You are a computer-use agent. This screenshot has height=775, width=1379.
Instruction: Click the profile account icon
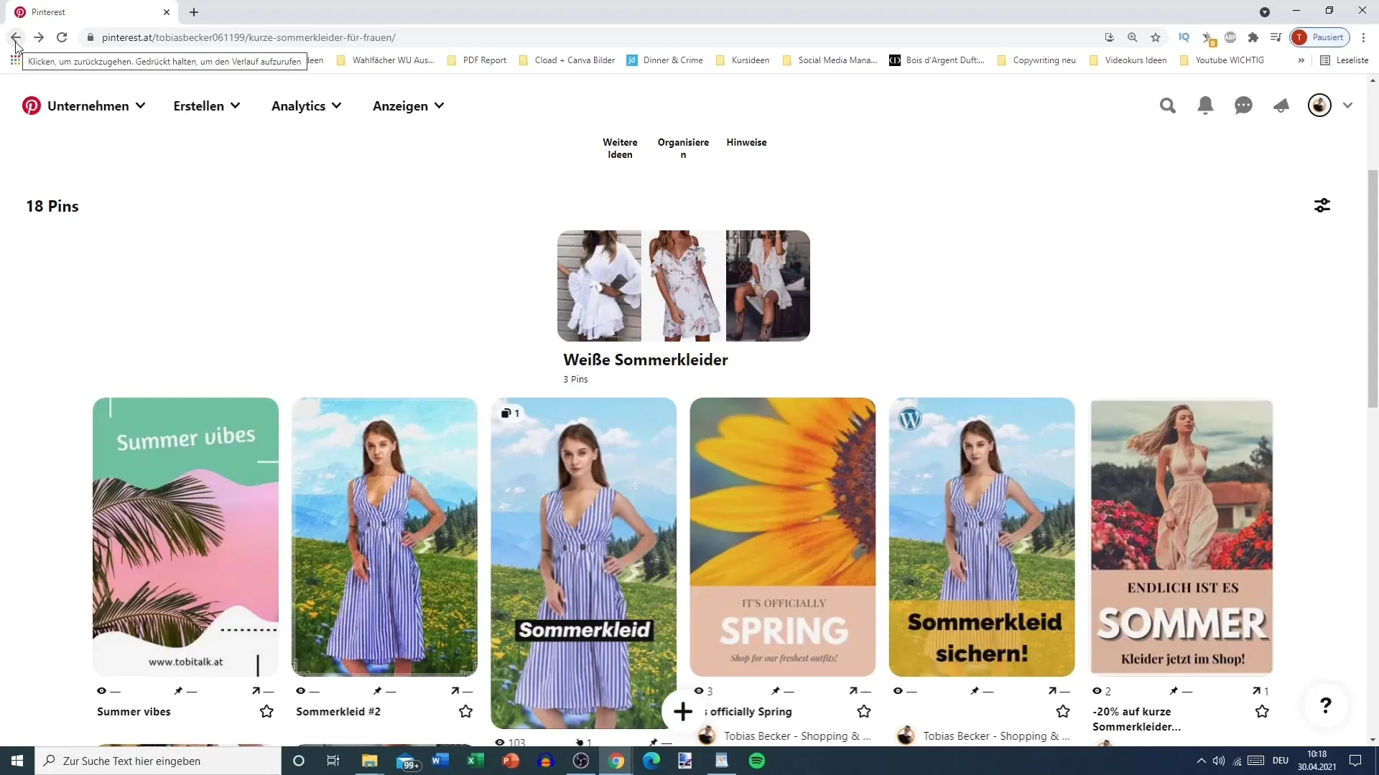[1319, 106]
